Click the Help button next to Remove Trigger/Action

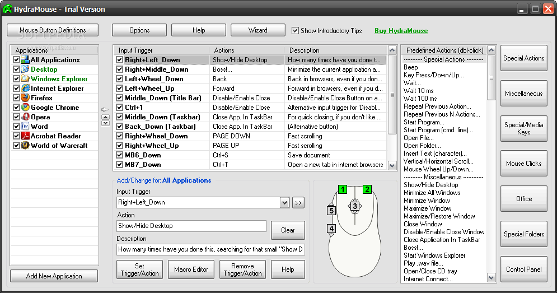[288, 269]
